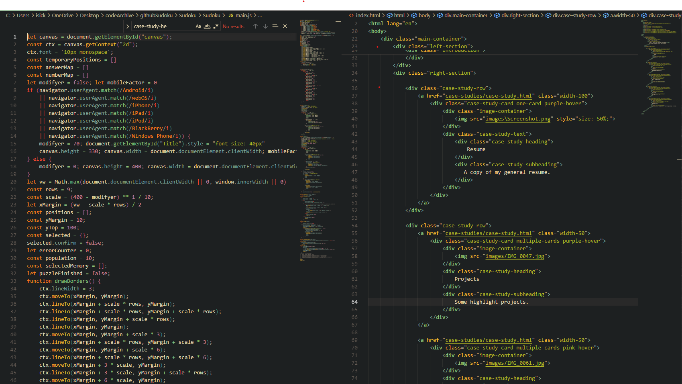682x384 pixels.
Task: Follow case-study.html link on line 37
Action: click(x=489, y=96)
